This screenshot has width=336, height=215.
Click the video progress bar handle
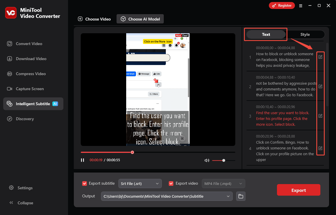[x=133, y=152]
